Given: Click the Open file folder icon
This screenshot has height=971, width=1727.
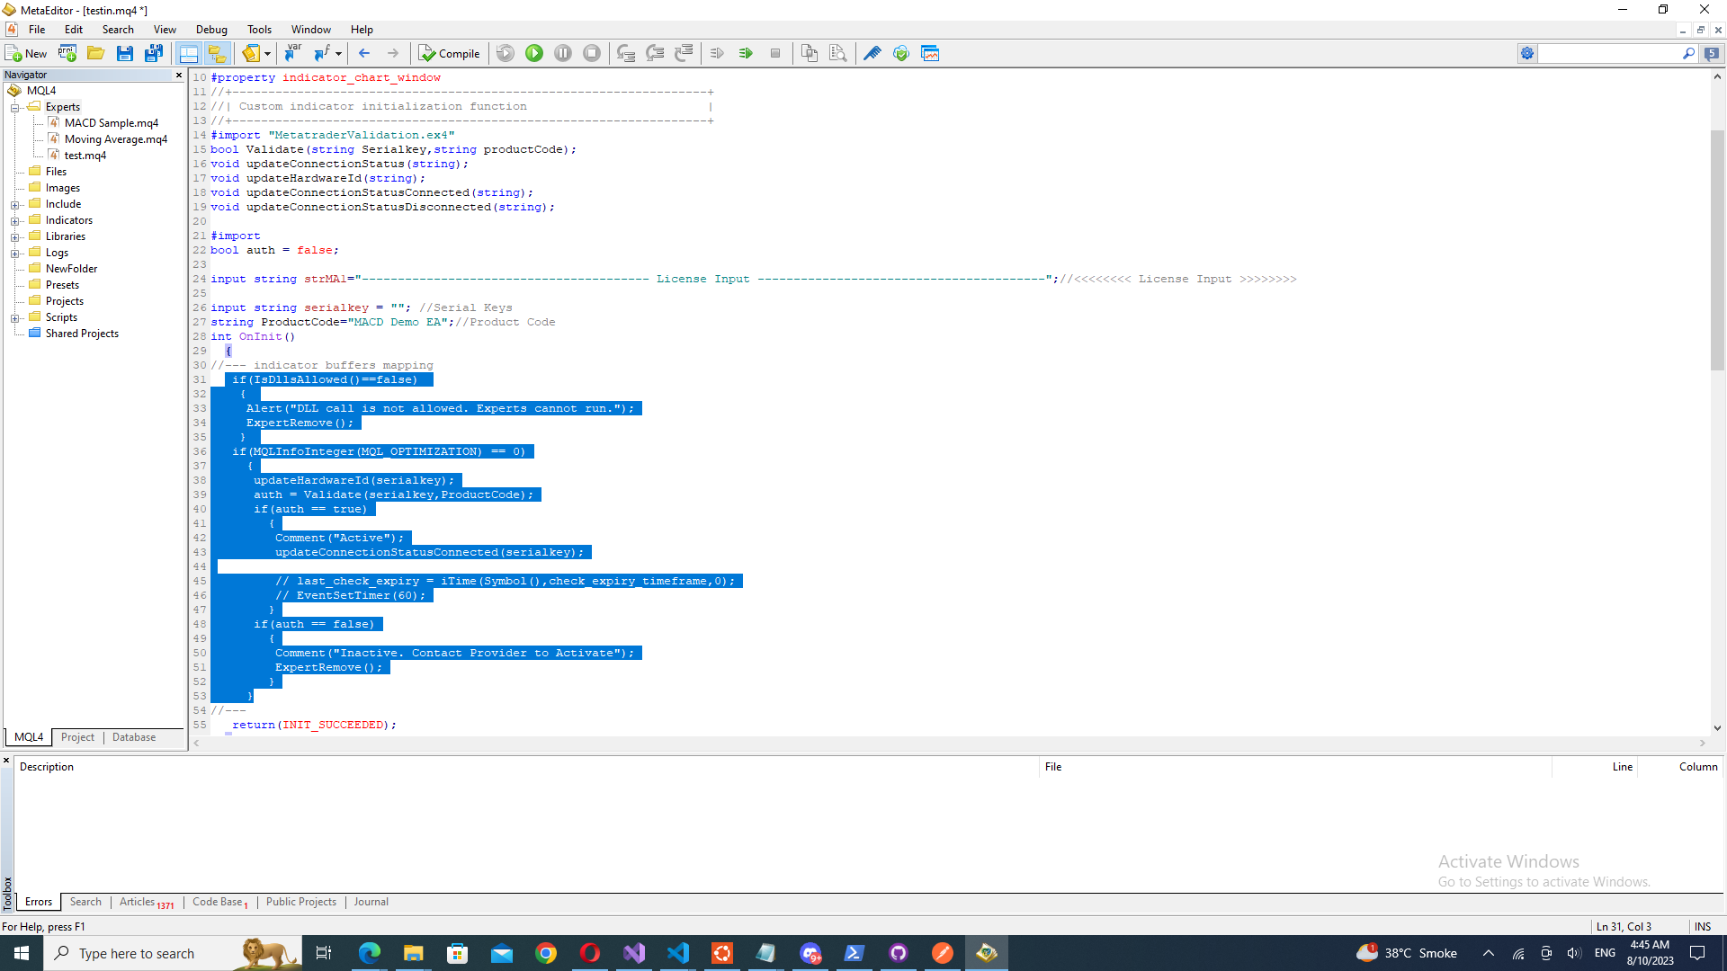Looking at the screenshot, I should pos(95,54).
